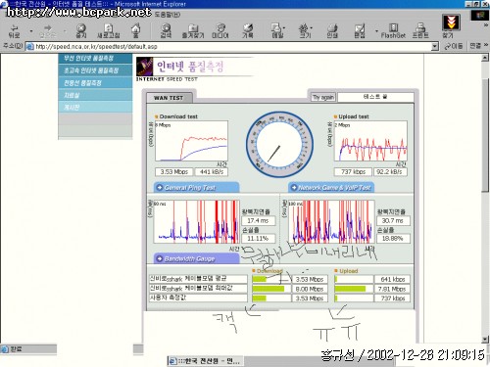The image size is (490, 367).
Task: Open the 즐겨찾기 favorites pane
Action: (x=193, y=31)
